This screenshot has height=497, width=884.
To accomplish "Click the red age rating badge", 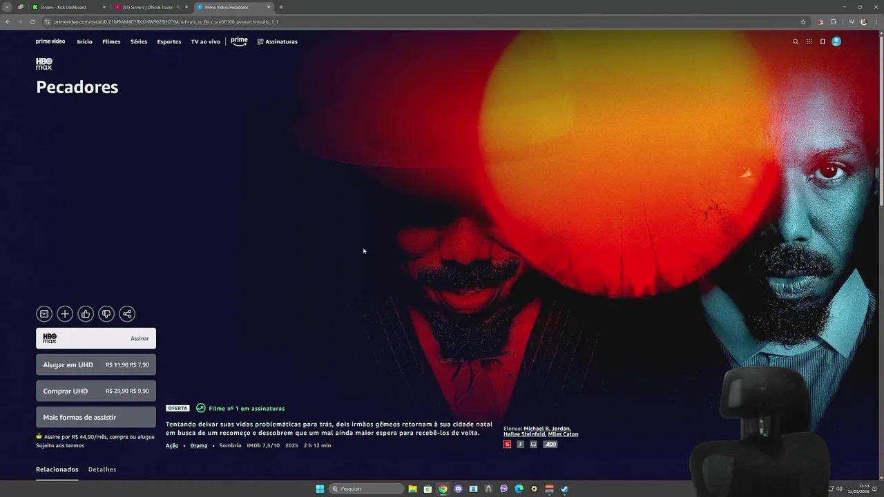I will tap(507, 445).
